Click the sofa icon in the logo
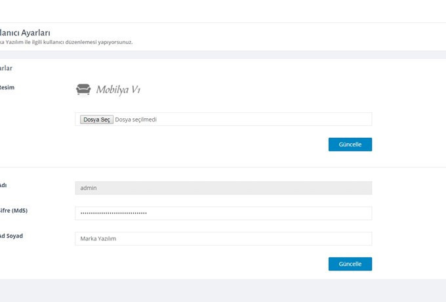Screen dimensions: 446x302 pos(83,90)
